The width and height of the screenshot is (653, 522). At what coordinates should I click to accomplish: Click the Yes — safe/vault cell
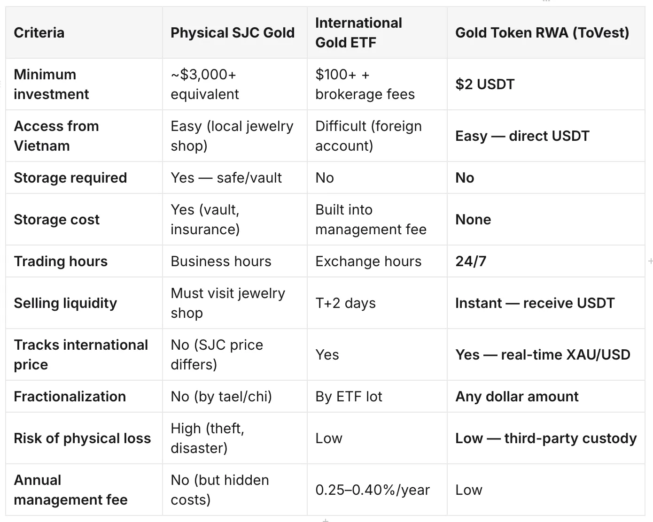click(235, 177)
